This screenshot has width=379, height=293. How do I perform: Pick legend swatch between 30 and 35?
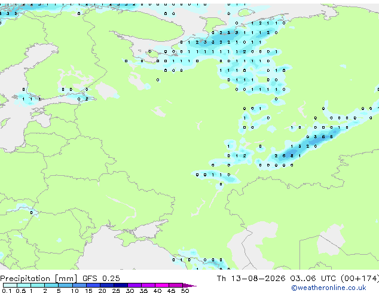[x=135, y=285]
